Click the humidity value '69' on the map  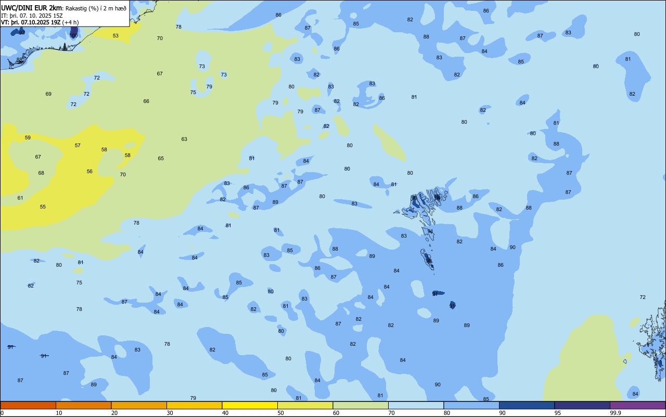tap(48, 94)
